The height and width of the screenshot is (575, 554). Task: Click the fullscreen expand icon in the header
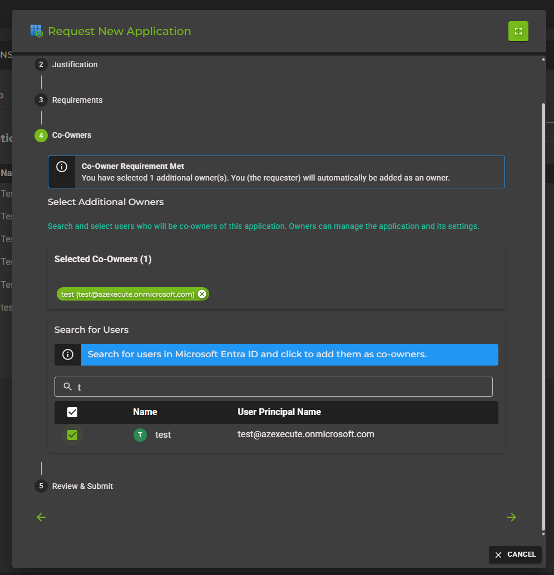(518, 31)
